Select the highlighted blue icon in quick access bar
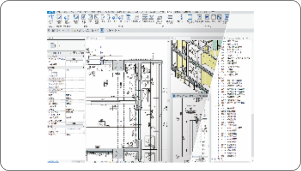 102,30
